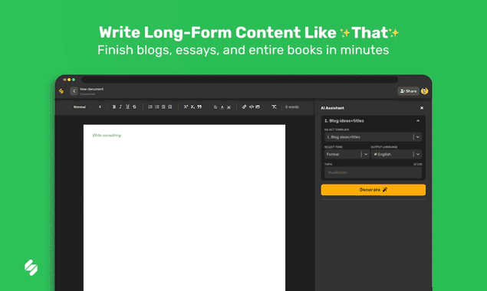The image size is (487, 291).
Task: Open the Output Language dropdown showing English
Action: pyautogui.click(x=397, y=154)
